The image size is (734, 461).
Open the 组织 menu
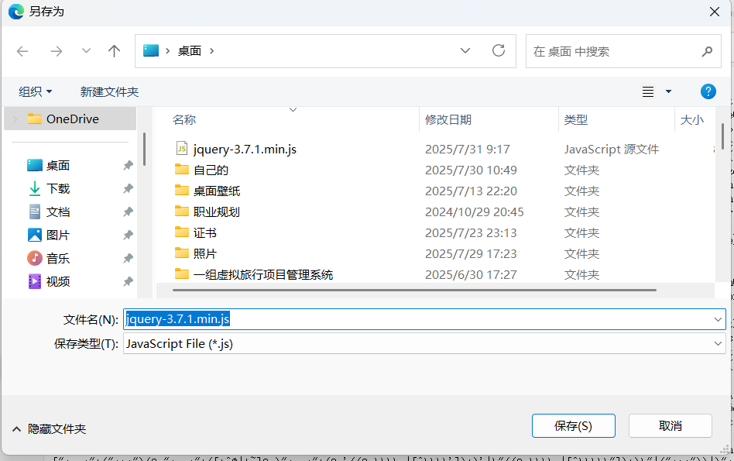35,92
